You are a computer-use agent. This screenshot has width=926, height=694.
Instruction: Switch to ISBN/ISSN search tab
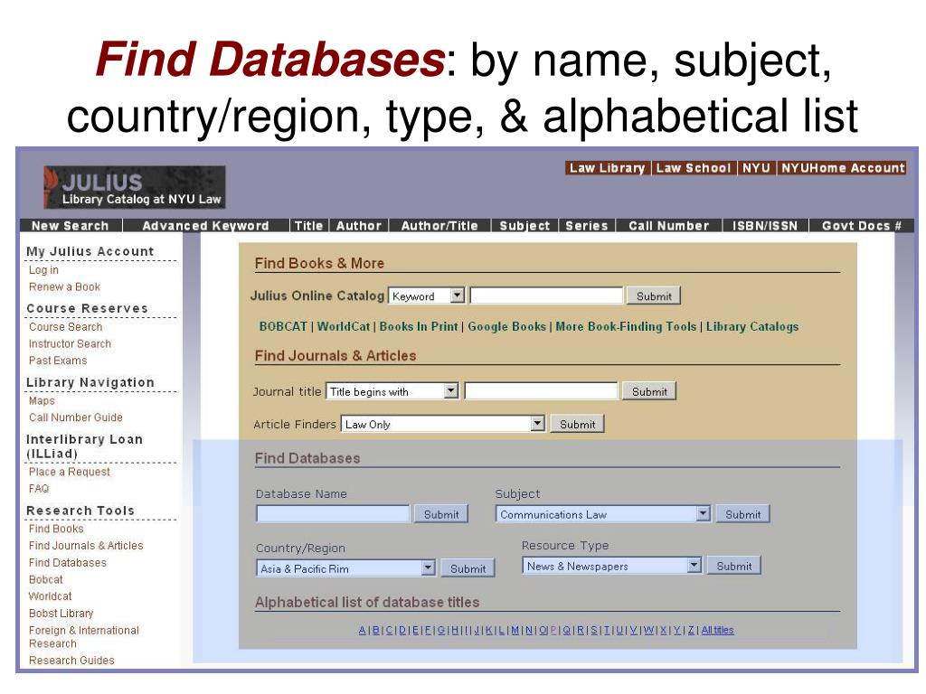[x=765, y=225]
